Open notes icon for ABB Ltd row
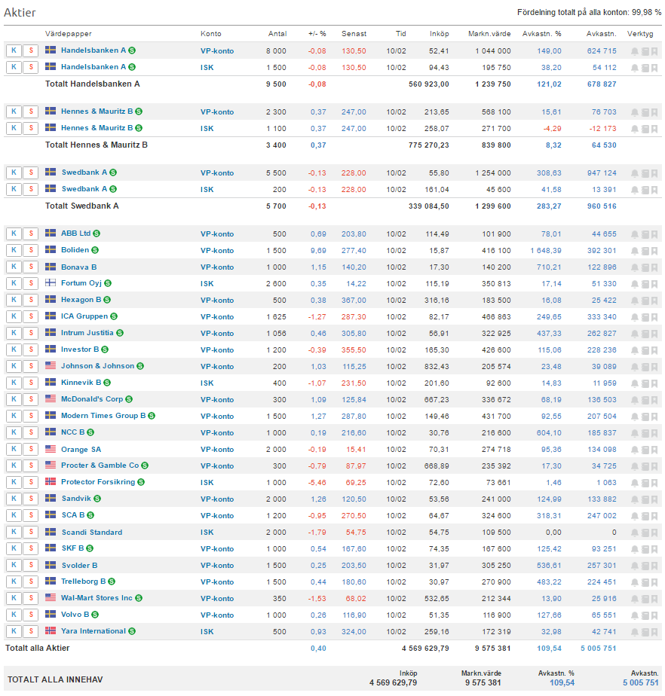 coord(645,234)
